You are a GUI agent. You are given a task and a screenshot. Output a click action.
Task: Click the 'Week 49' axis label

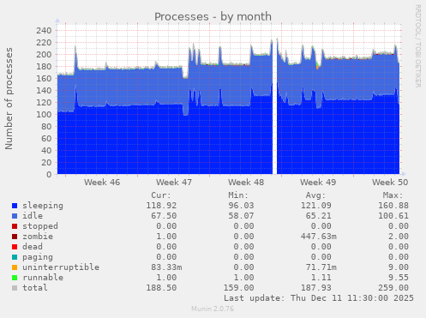point(318,183)
